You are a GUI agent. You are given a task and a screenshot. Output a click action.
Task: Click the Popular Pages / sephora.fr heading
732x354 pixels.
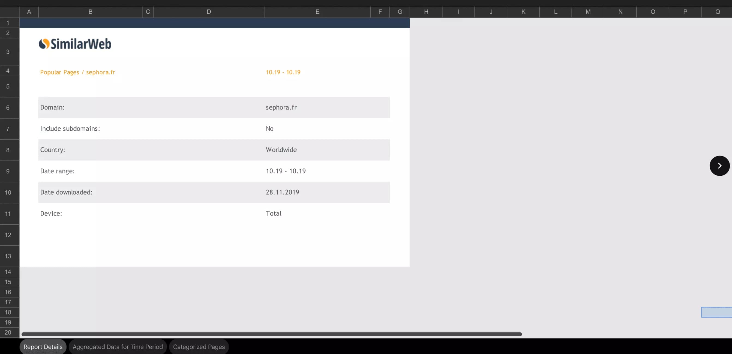(77, 72)
